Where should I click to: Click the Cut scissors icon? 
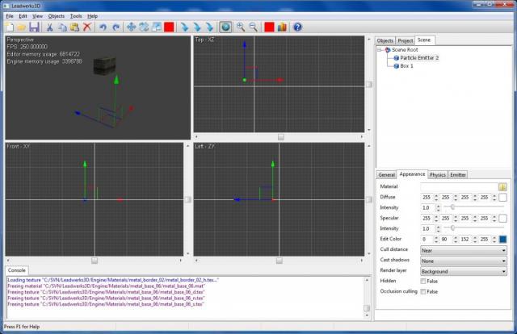tap(50, 27)
